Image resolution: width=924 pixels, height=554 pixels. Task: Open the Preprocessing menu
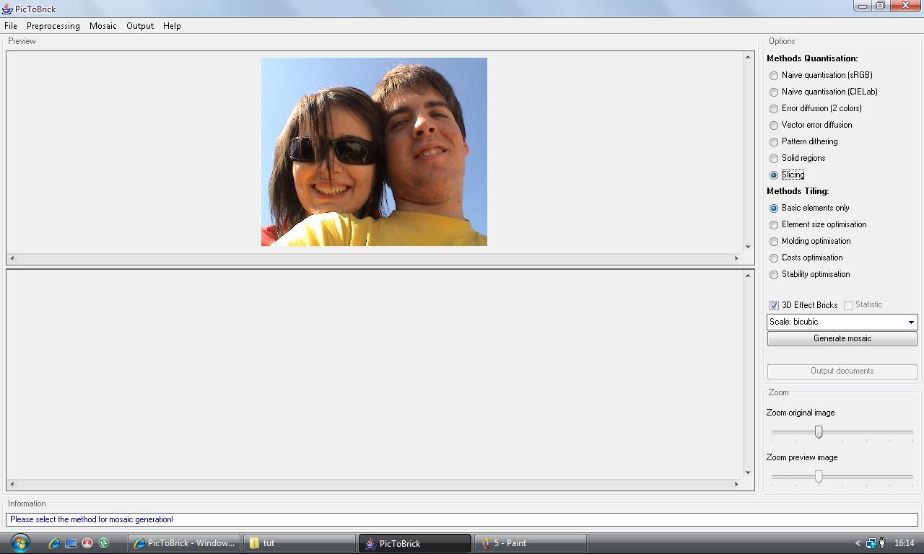tap(53, 25)
